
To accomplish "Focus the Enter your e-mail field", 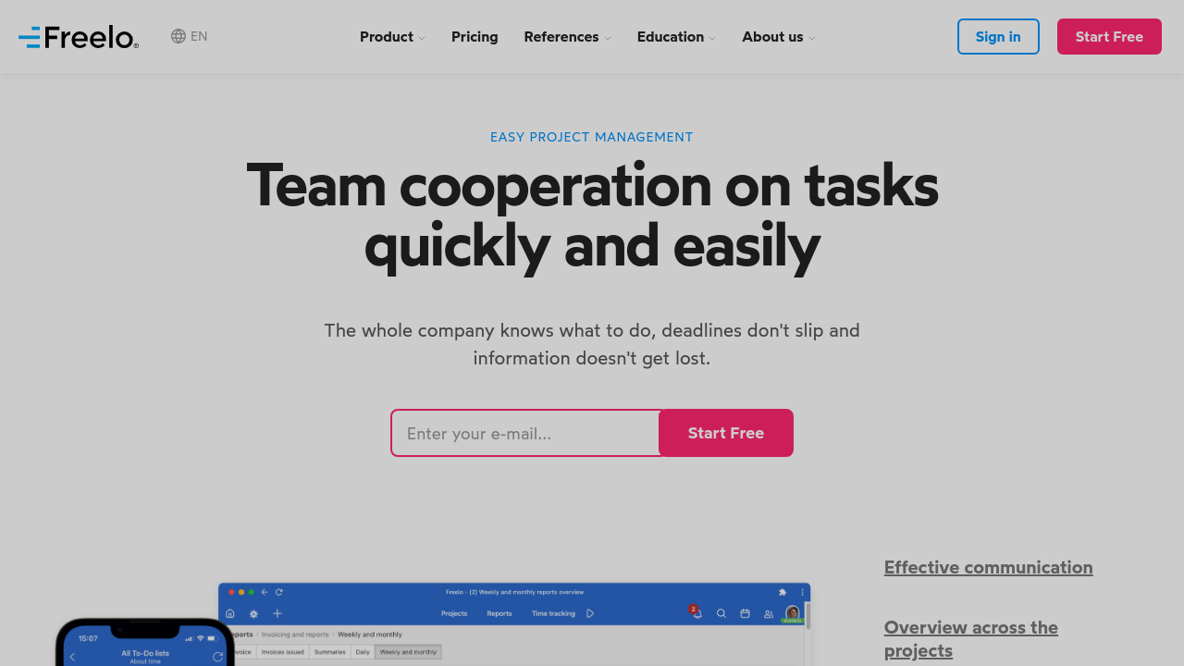I will [525, 433].
